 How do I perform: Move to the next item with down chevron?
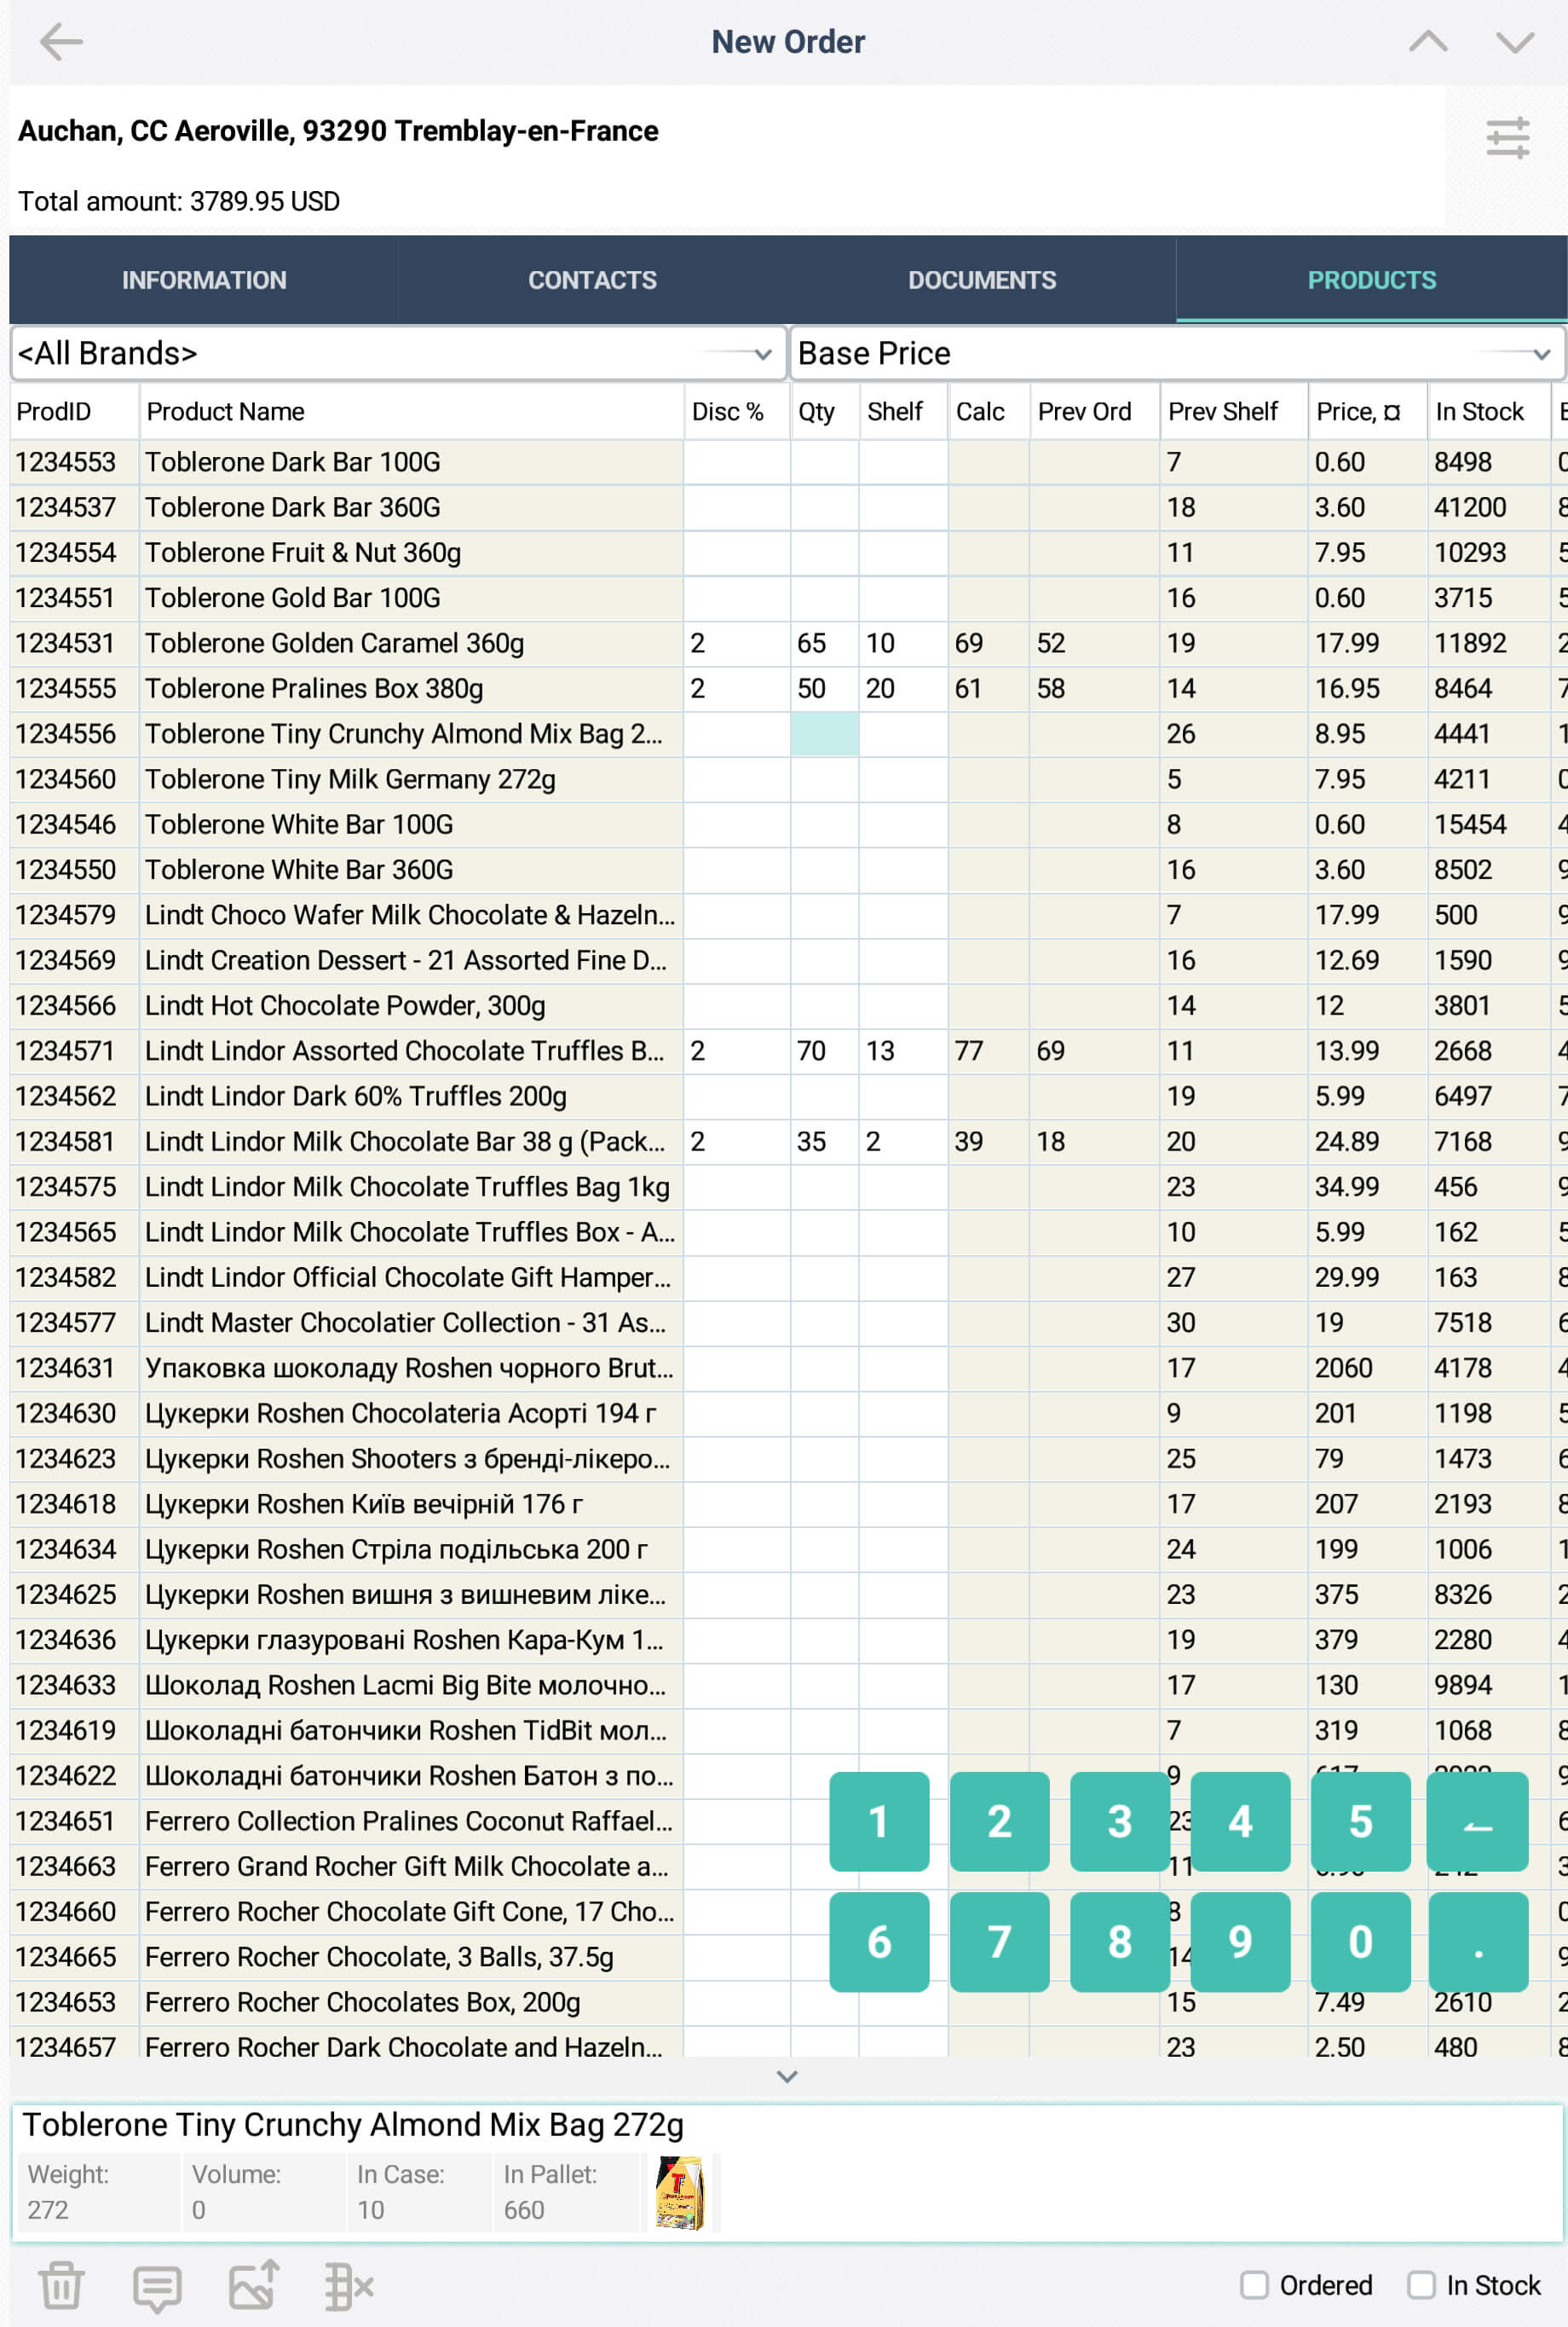click(1514, 42)
